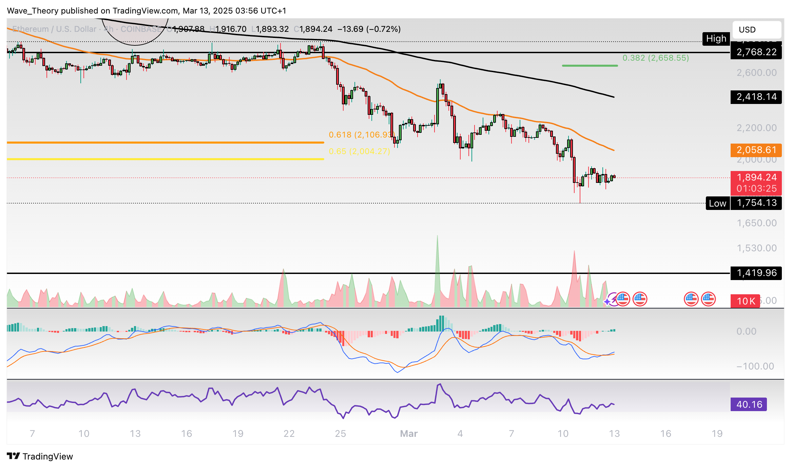Click the Ethereum / U.S. Dollar symbol title

54,29
